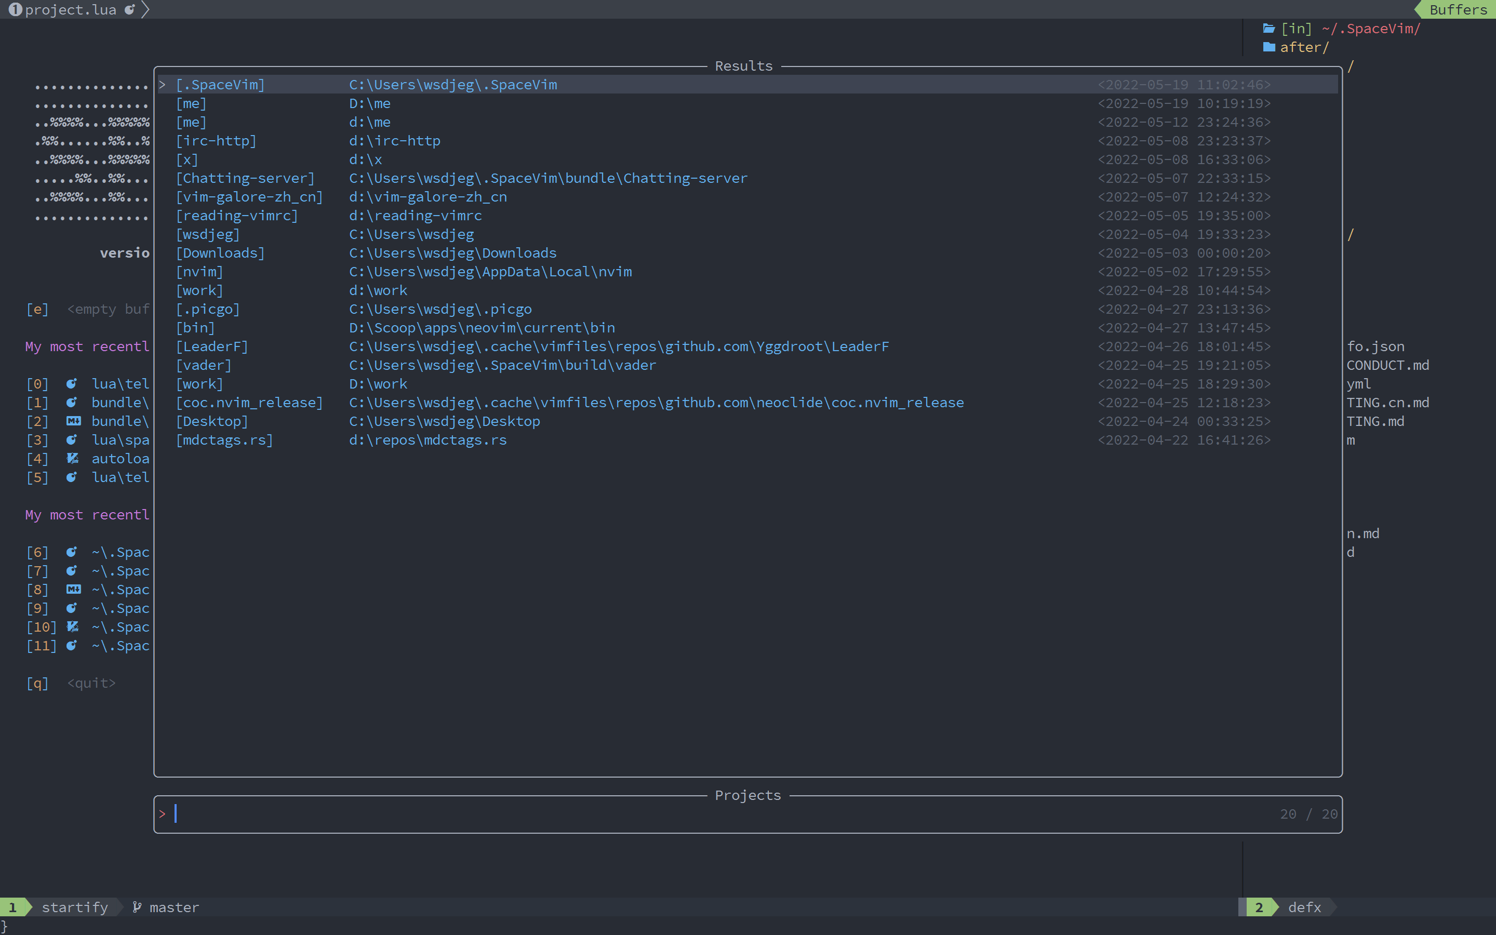
Task: Click the lua icon next to project.lua tab
Action: click(129, 9)
